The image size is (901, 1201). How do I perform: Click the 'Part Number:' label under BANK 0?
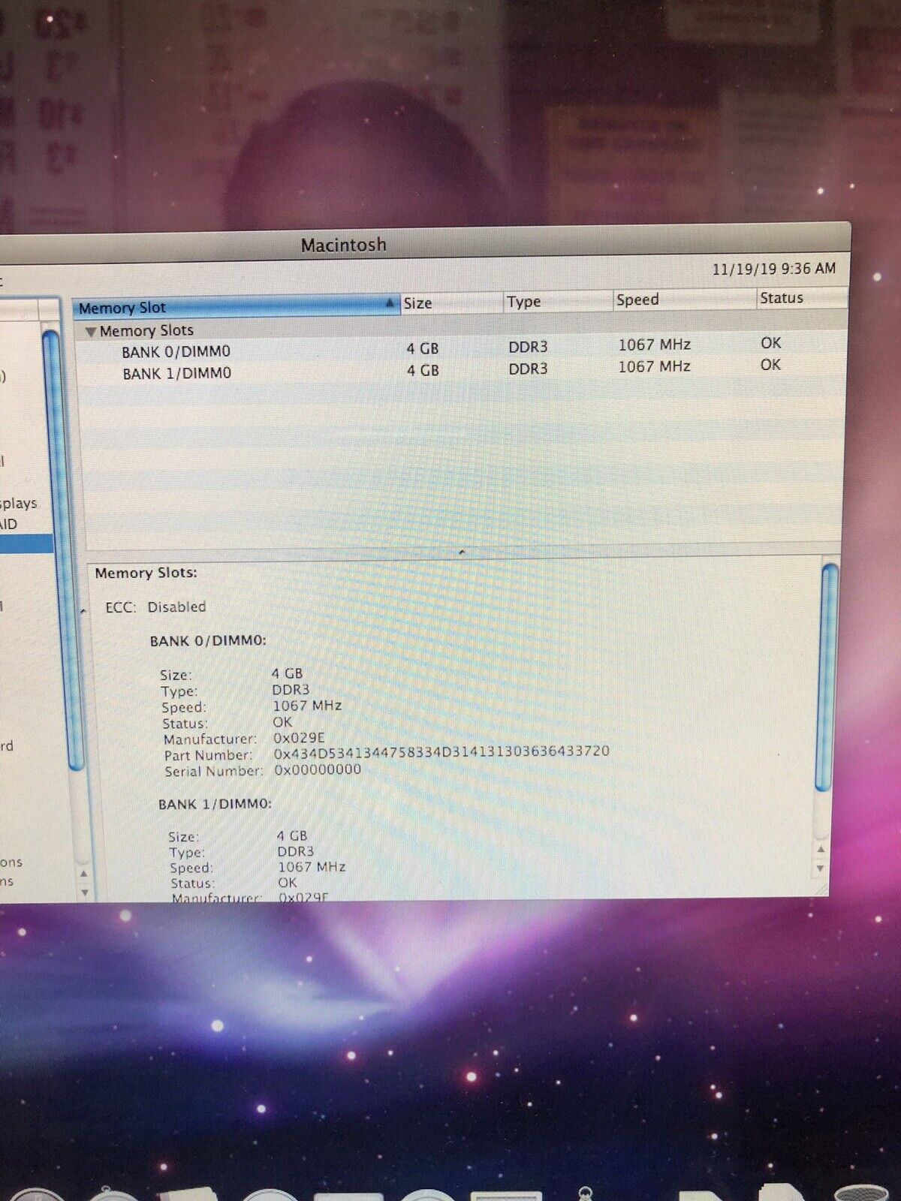[208, 755]
